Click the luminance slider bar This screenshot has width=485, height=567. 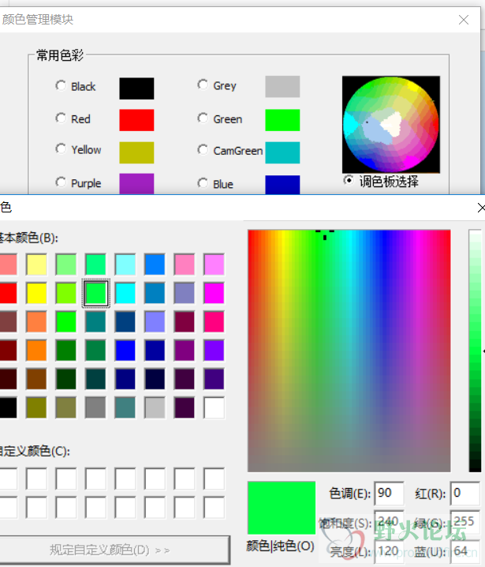475,351
